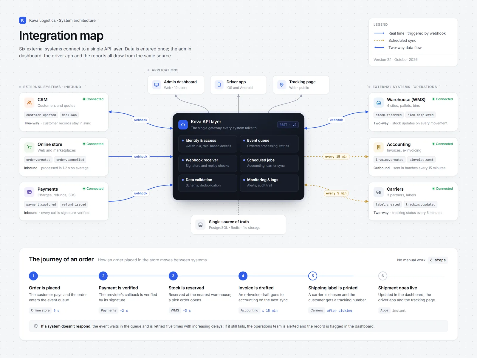477x358 pixels.
Task: Click the Online store tag under step 1
Action: coord(40,310)
